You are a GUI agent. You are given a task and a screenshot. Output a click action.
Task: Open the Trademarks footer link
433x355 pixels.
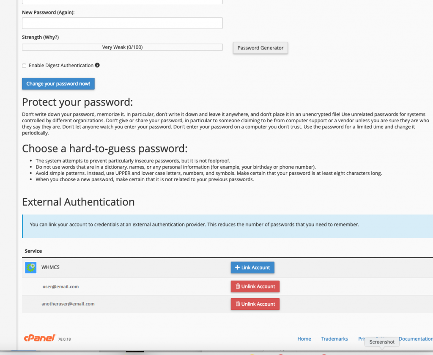(x=334, y=338)
